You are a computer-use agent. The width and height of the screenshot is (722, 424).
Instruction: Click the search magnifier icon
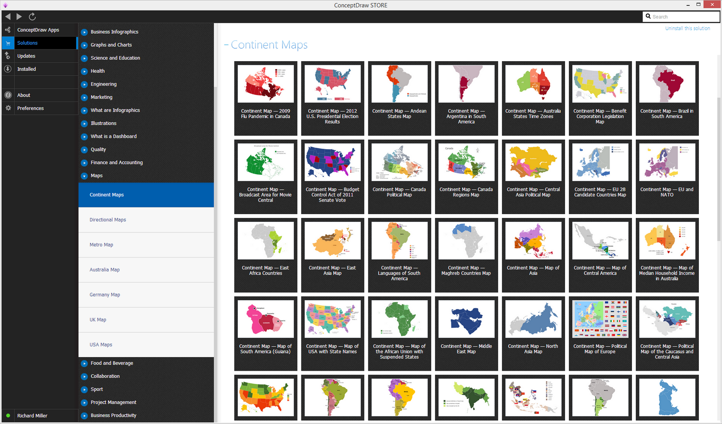click(x=648, y=16)
